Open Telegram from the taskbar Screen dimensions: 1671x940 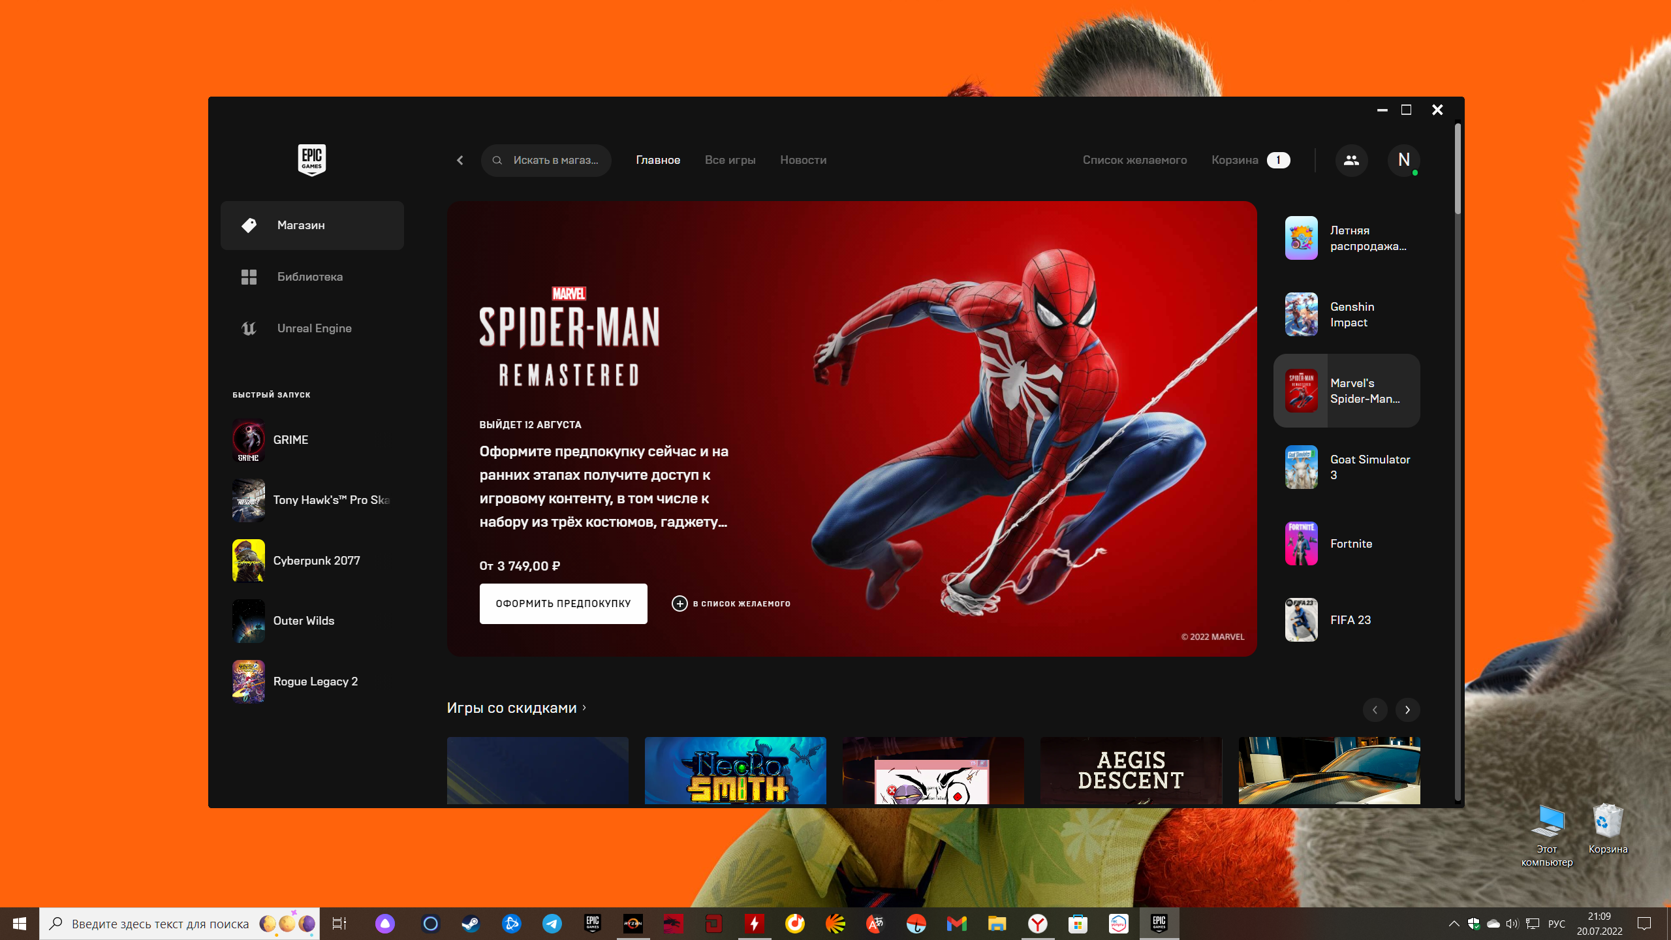click(x=552, y=924)
